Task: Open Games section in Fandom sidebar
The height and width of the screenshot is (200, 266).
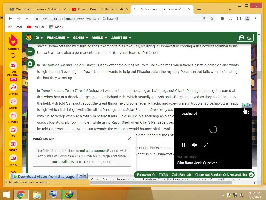Action: click(x=13, y=89)
